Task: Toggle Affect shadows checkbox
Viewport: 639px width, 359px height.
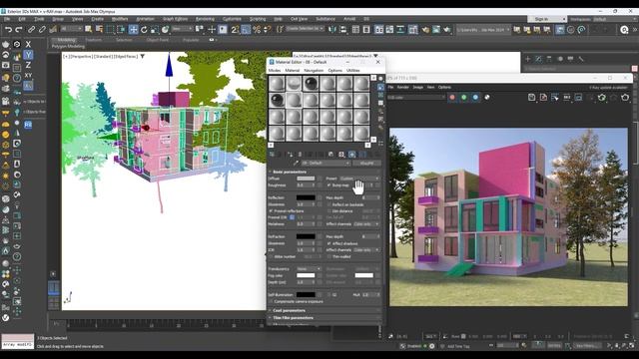Action: [328, 243]
